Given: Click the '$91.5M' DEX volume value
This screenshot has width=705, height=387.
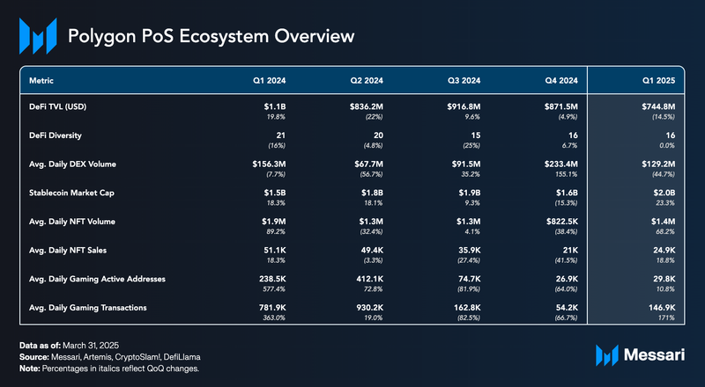Looking at the screenshot, I should click(466, 164).
